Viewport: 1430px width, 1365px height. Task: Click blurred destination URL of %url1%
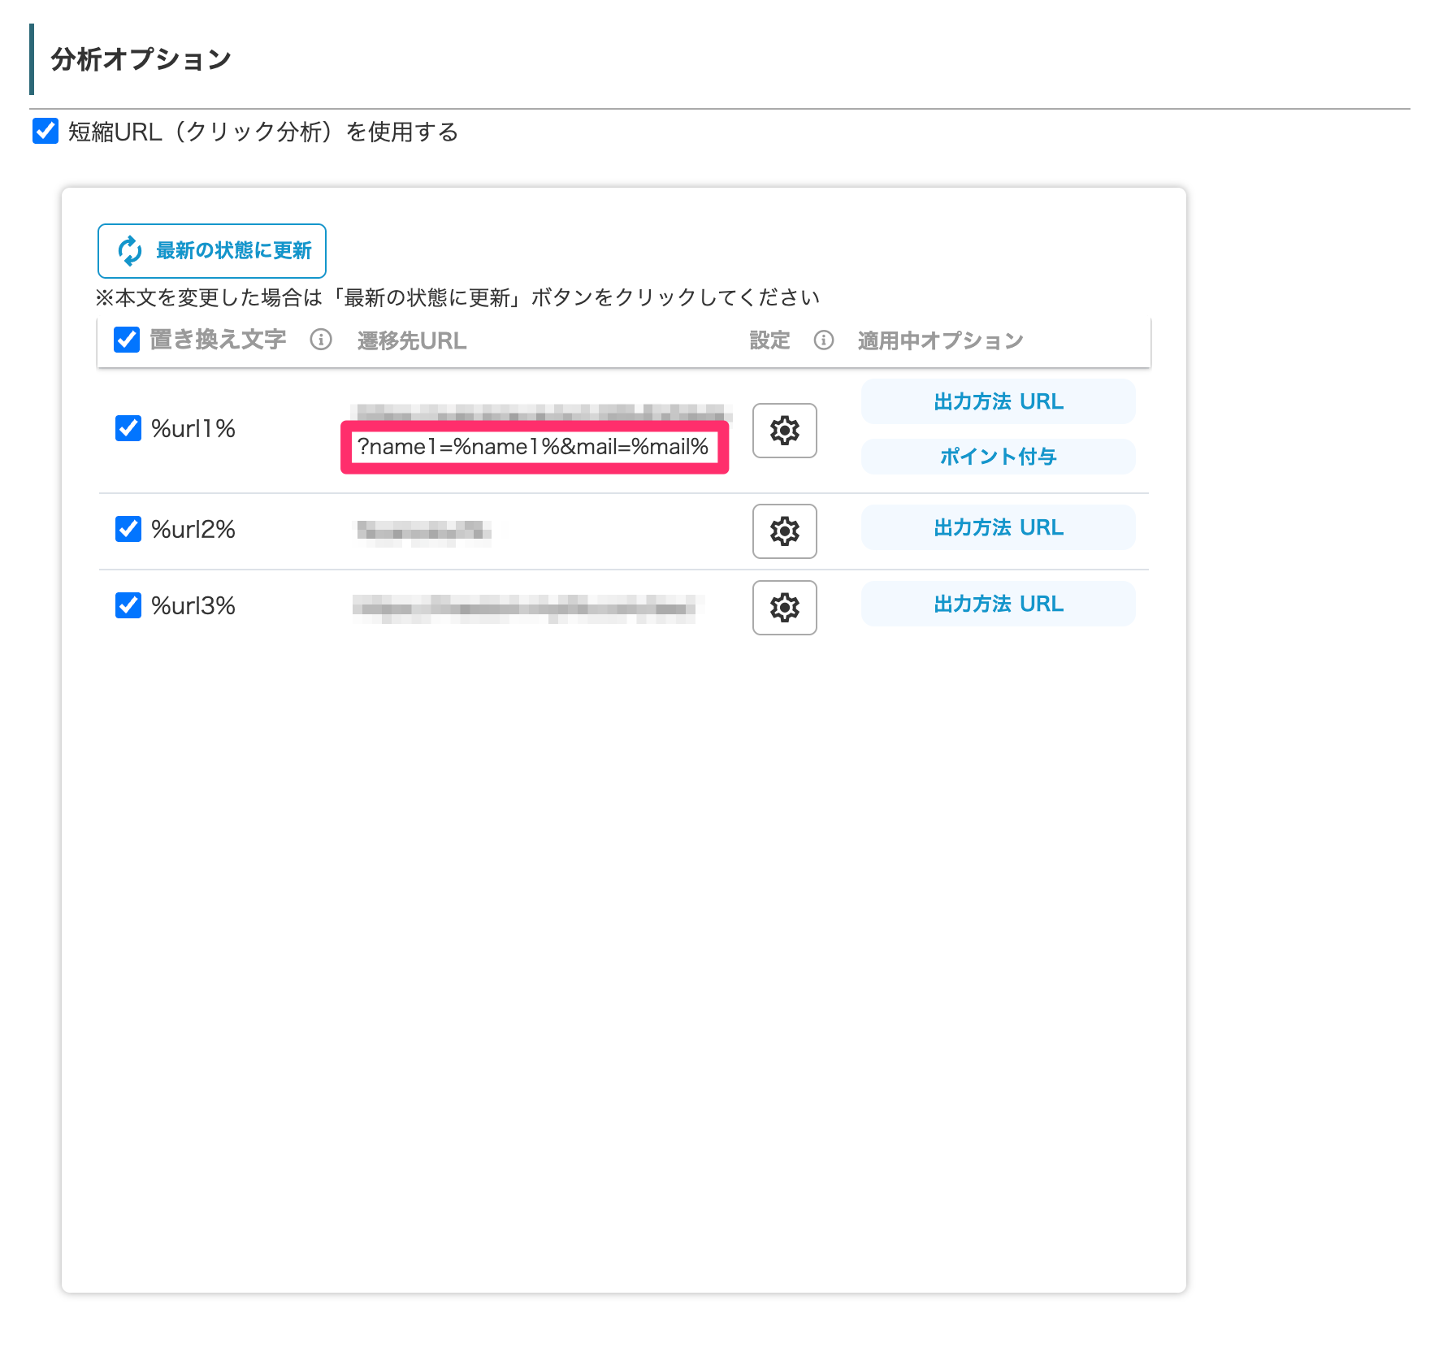pyautogui.click(x=541, y=411)
